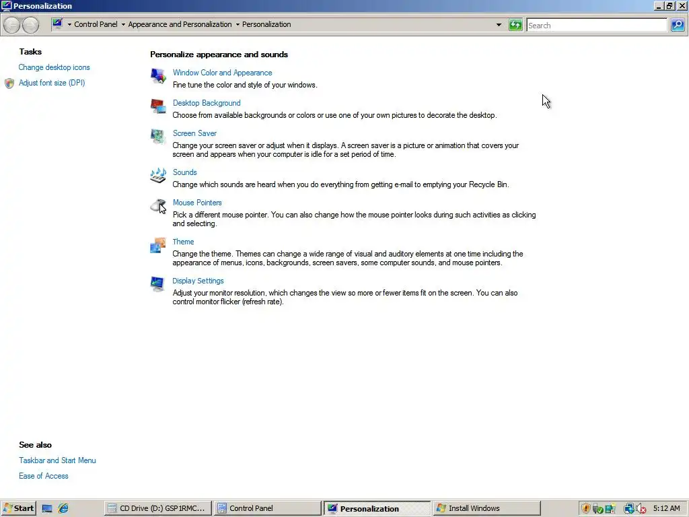Click Show Desktop in Quick Launch

click(x=47, y=509)
